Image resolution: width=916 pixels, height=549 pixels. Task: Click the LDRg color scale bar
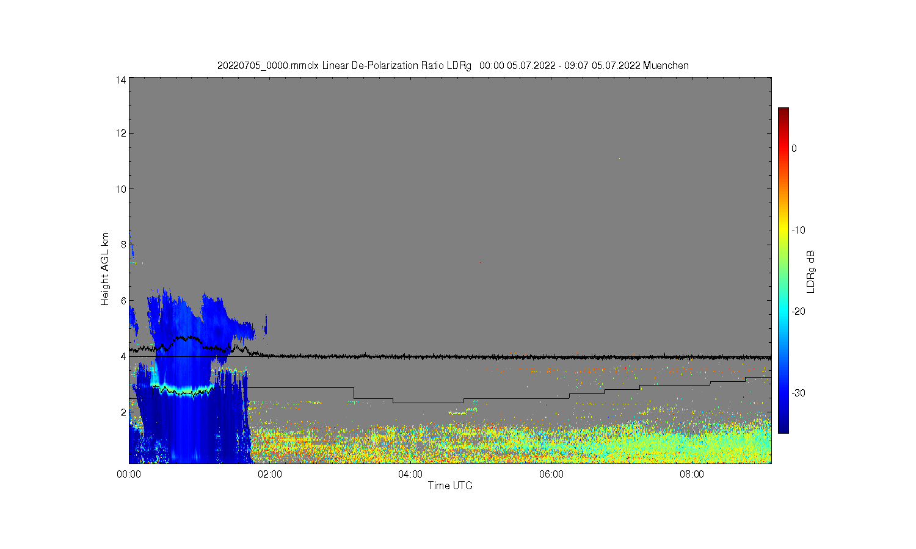click(783, 270)
